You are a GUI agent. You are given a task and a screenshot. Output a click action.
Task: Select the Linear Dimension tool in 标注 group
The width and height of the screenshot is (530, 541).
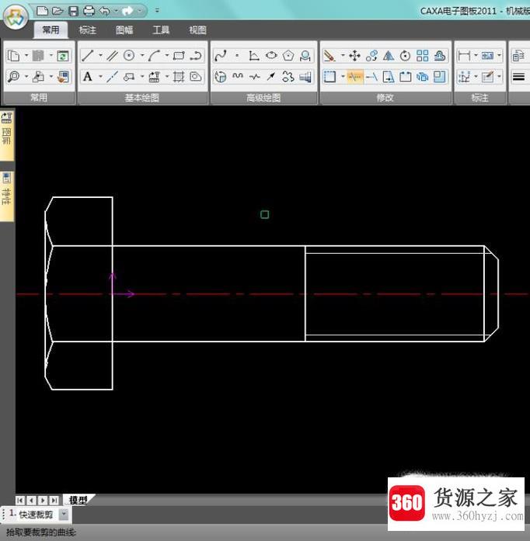pos(464,56)
